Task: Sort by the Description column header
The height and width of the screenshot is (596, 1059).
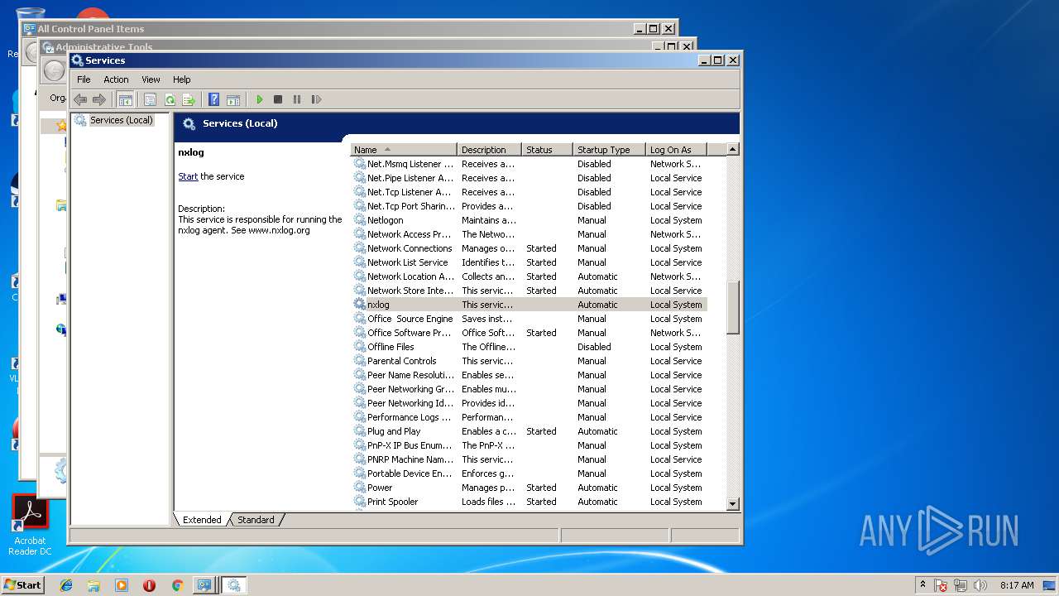Action: 489,150
